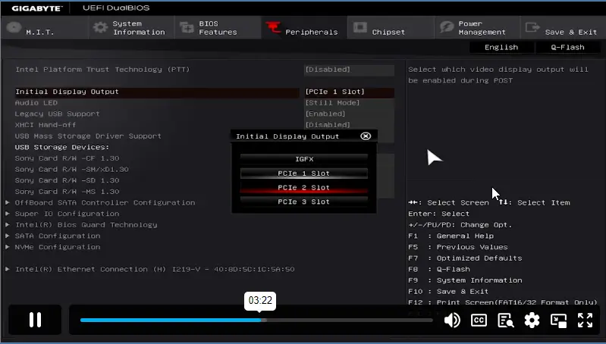
Task: Expand OffBoard SATA Controller Configuration
Action: tap(105, 202)
